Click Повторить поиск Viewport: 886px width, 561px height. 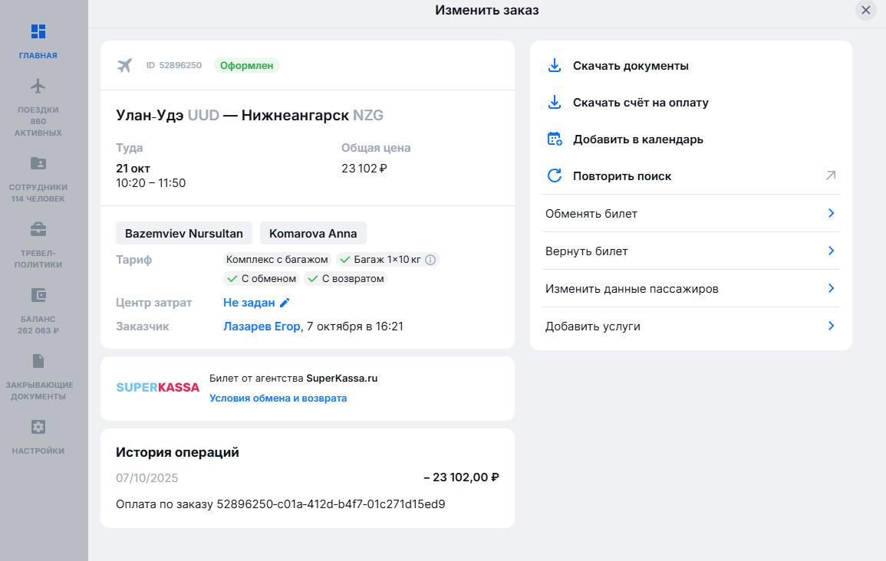tap(621, 176)
